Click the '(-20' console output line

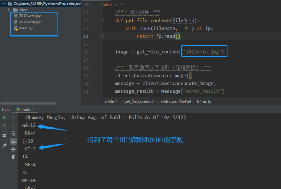[28, 141]
